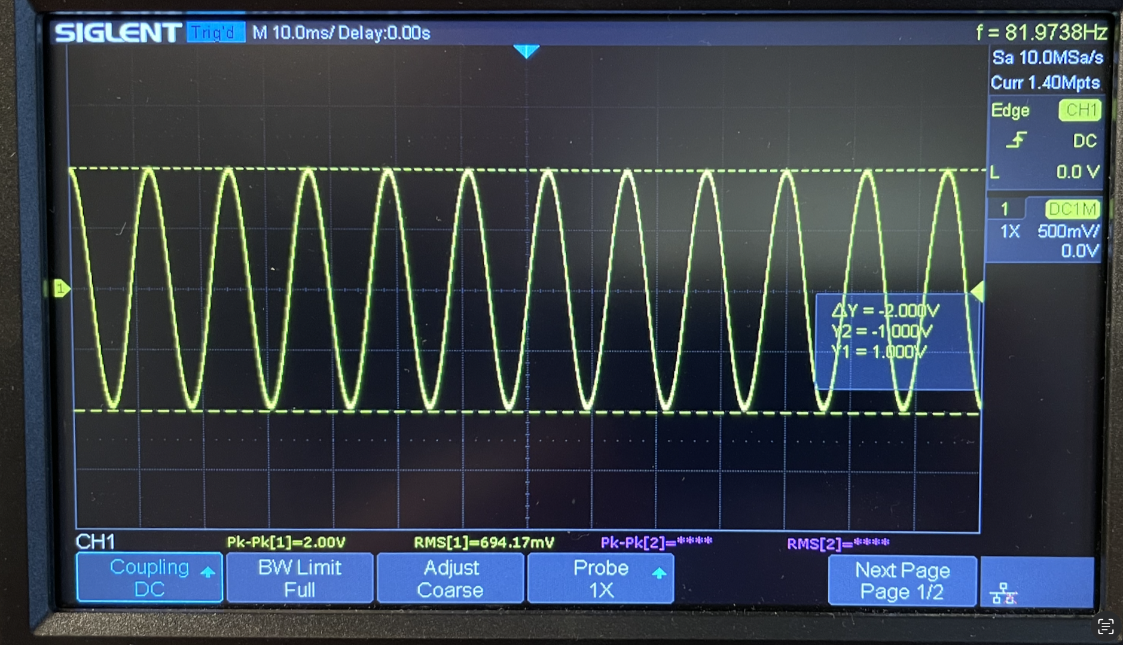Click the blue trigger position marker triangle
This screenshot has width=1123, height=645.
pyautogui.click(x=526, y=51)
